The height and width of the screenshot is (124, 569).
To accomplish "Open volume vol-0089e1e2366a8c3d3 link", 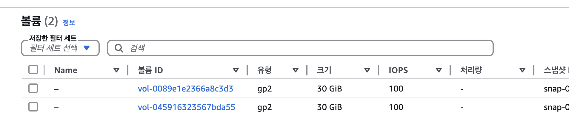I will pyautogui.click(x=185, y=89).
